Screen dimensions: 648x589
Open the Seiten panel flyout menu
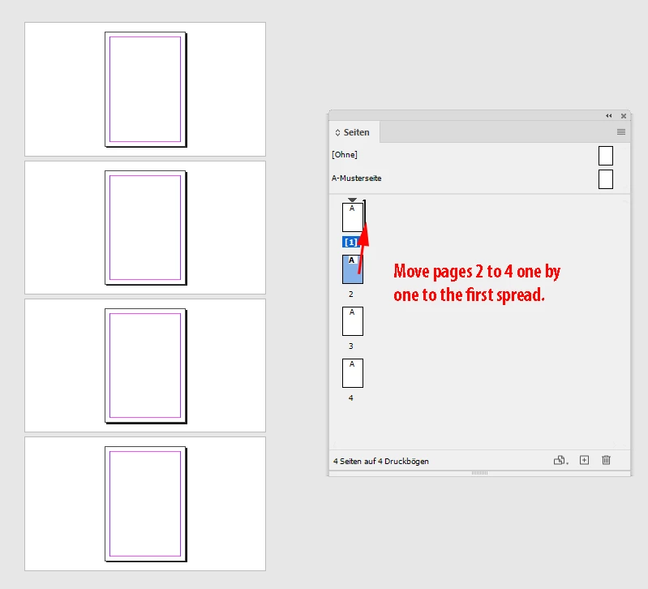tap(620, 132)
